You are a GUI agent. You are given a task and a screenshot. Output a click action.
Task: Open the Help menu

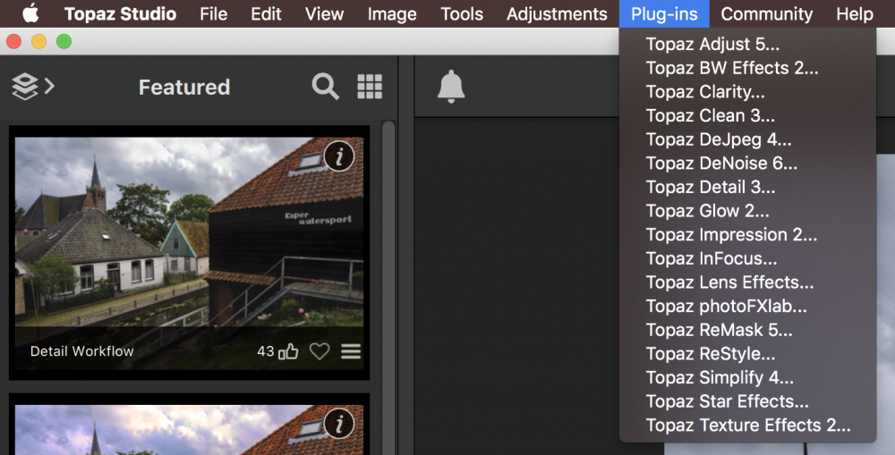855,13
